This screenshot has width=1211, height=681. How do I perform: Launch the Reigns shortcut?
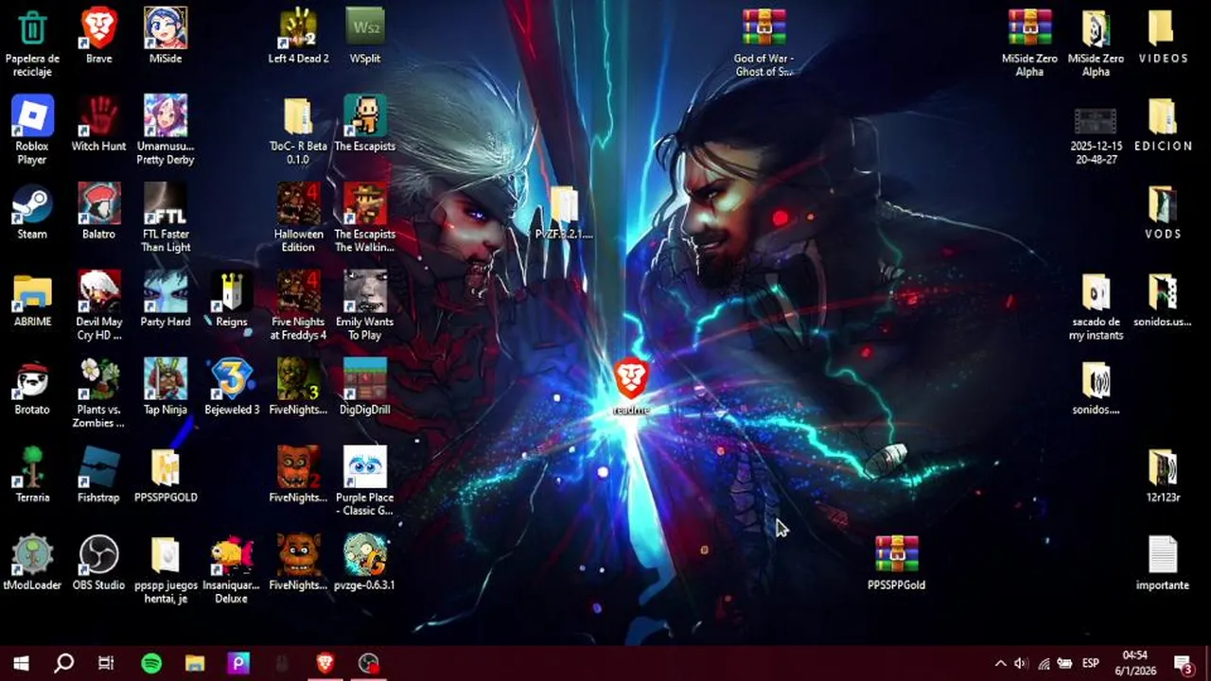(x=231, y=300)
